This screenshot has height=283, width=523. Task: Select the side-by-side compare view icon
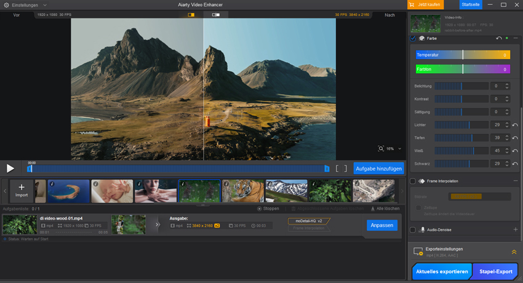tap(216, 15)
